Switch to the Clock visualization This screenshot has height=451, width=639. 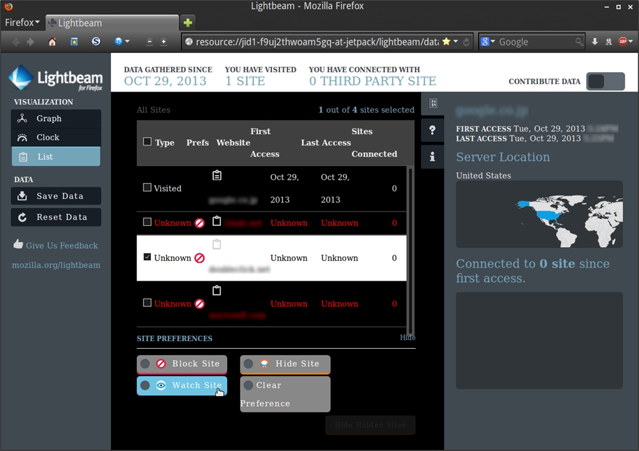pos(56,138)
